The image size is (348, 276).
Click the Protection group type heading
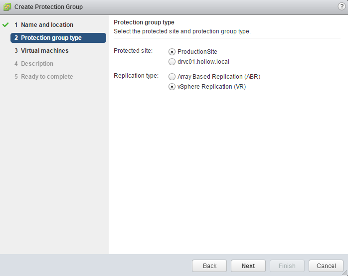pyautogui.click(x=144, y=22)
